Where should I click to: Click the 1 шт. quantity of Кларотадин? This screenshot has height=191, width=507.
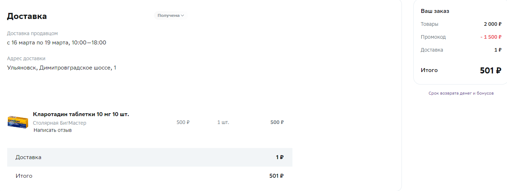tap(223, 122)
